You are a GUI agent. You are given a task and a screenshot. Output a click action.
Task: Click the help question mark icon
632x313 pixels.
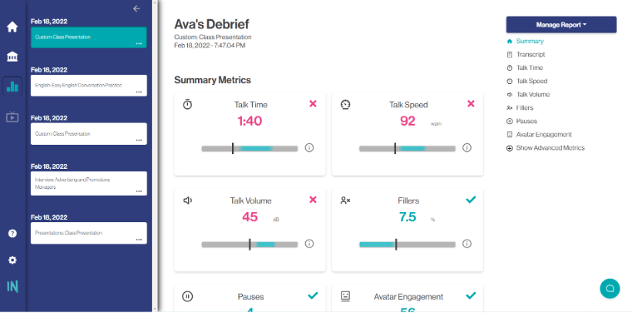(x=12, y=233)
